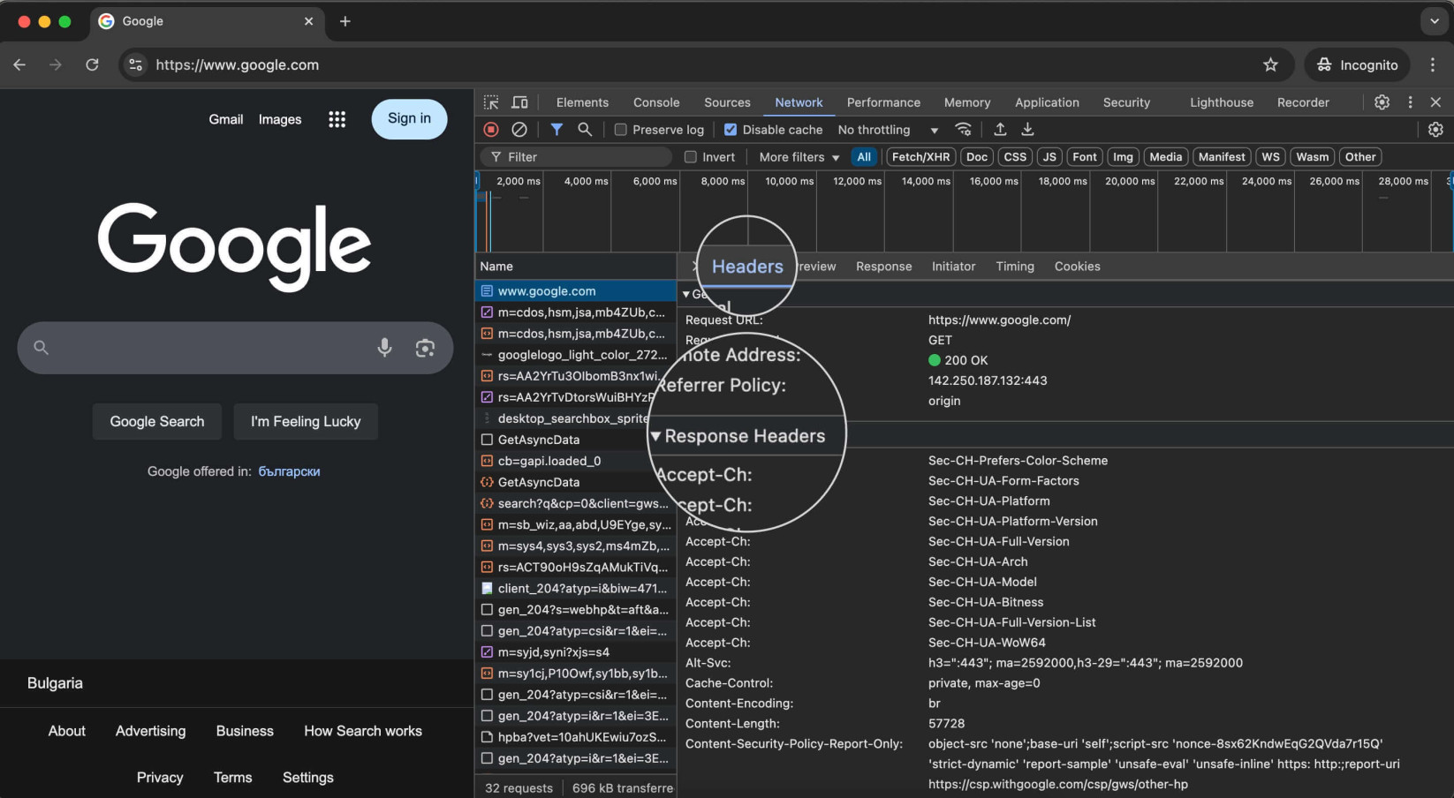Filter requests by WS type

click(1270, 157)
